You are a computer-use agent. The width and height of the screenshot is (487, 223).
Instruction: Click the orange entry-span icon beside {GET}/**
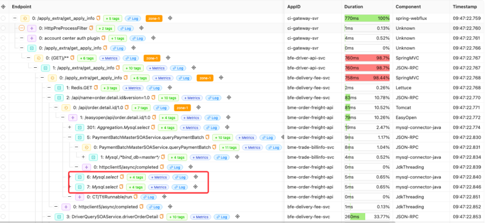38,58
